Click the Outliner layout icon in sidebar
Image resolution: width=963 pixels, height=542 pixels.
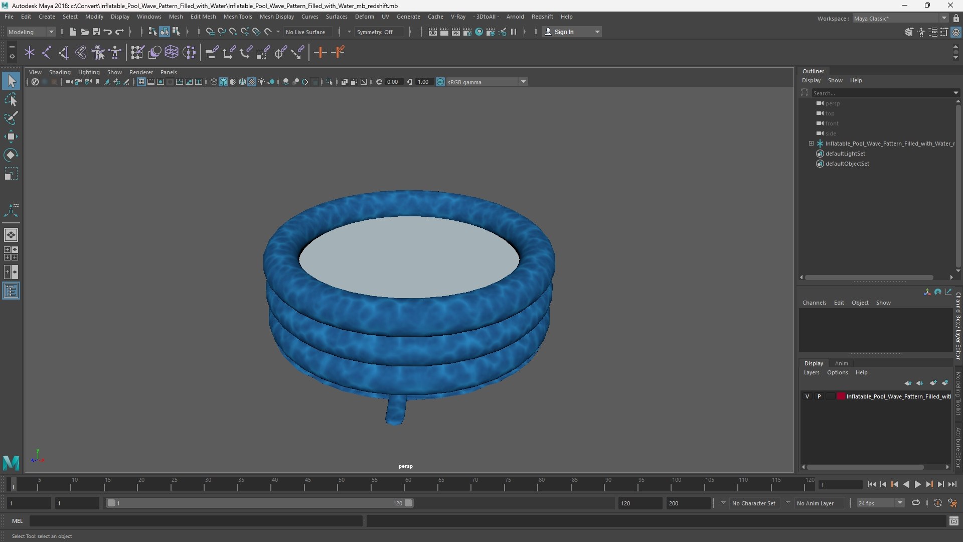pos(11,291)
